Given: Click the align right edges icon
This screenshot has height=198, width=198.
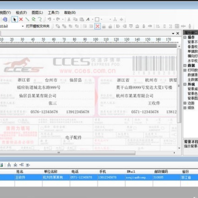Looking at the screenshot, I should [125, 26].
